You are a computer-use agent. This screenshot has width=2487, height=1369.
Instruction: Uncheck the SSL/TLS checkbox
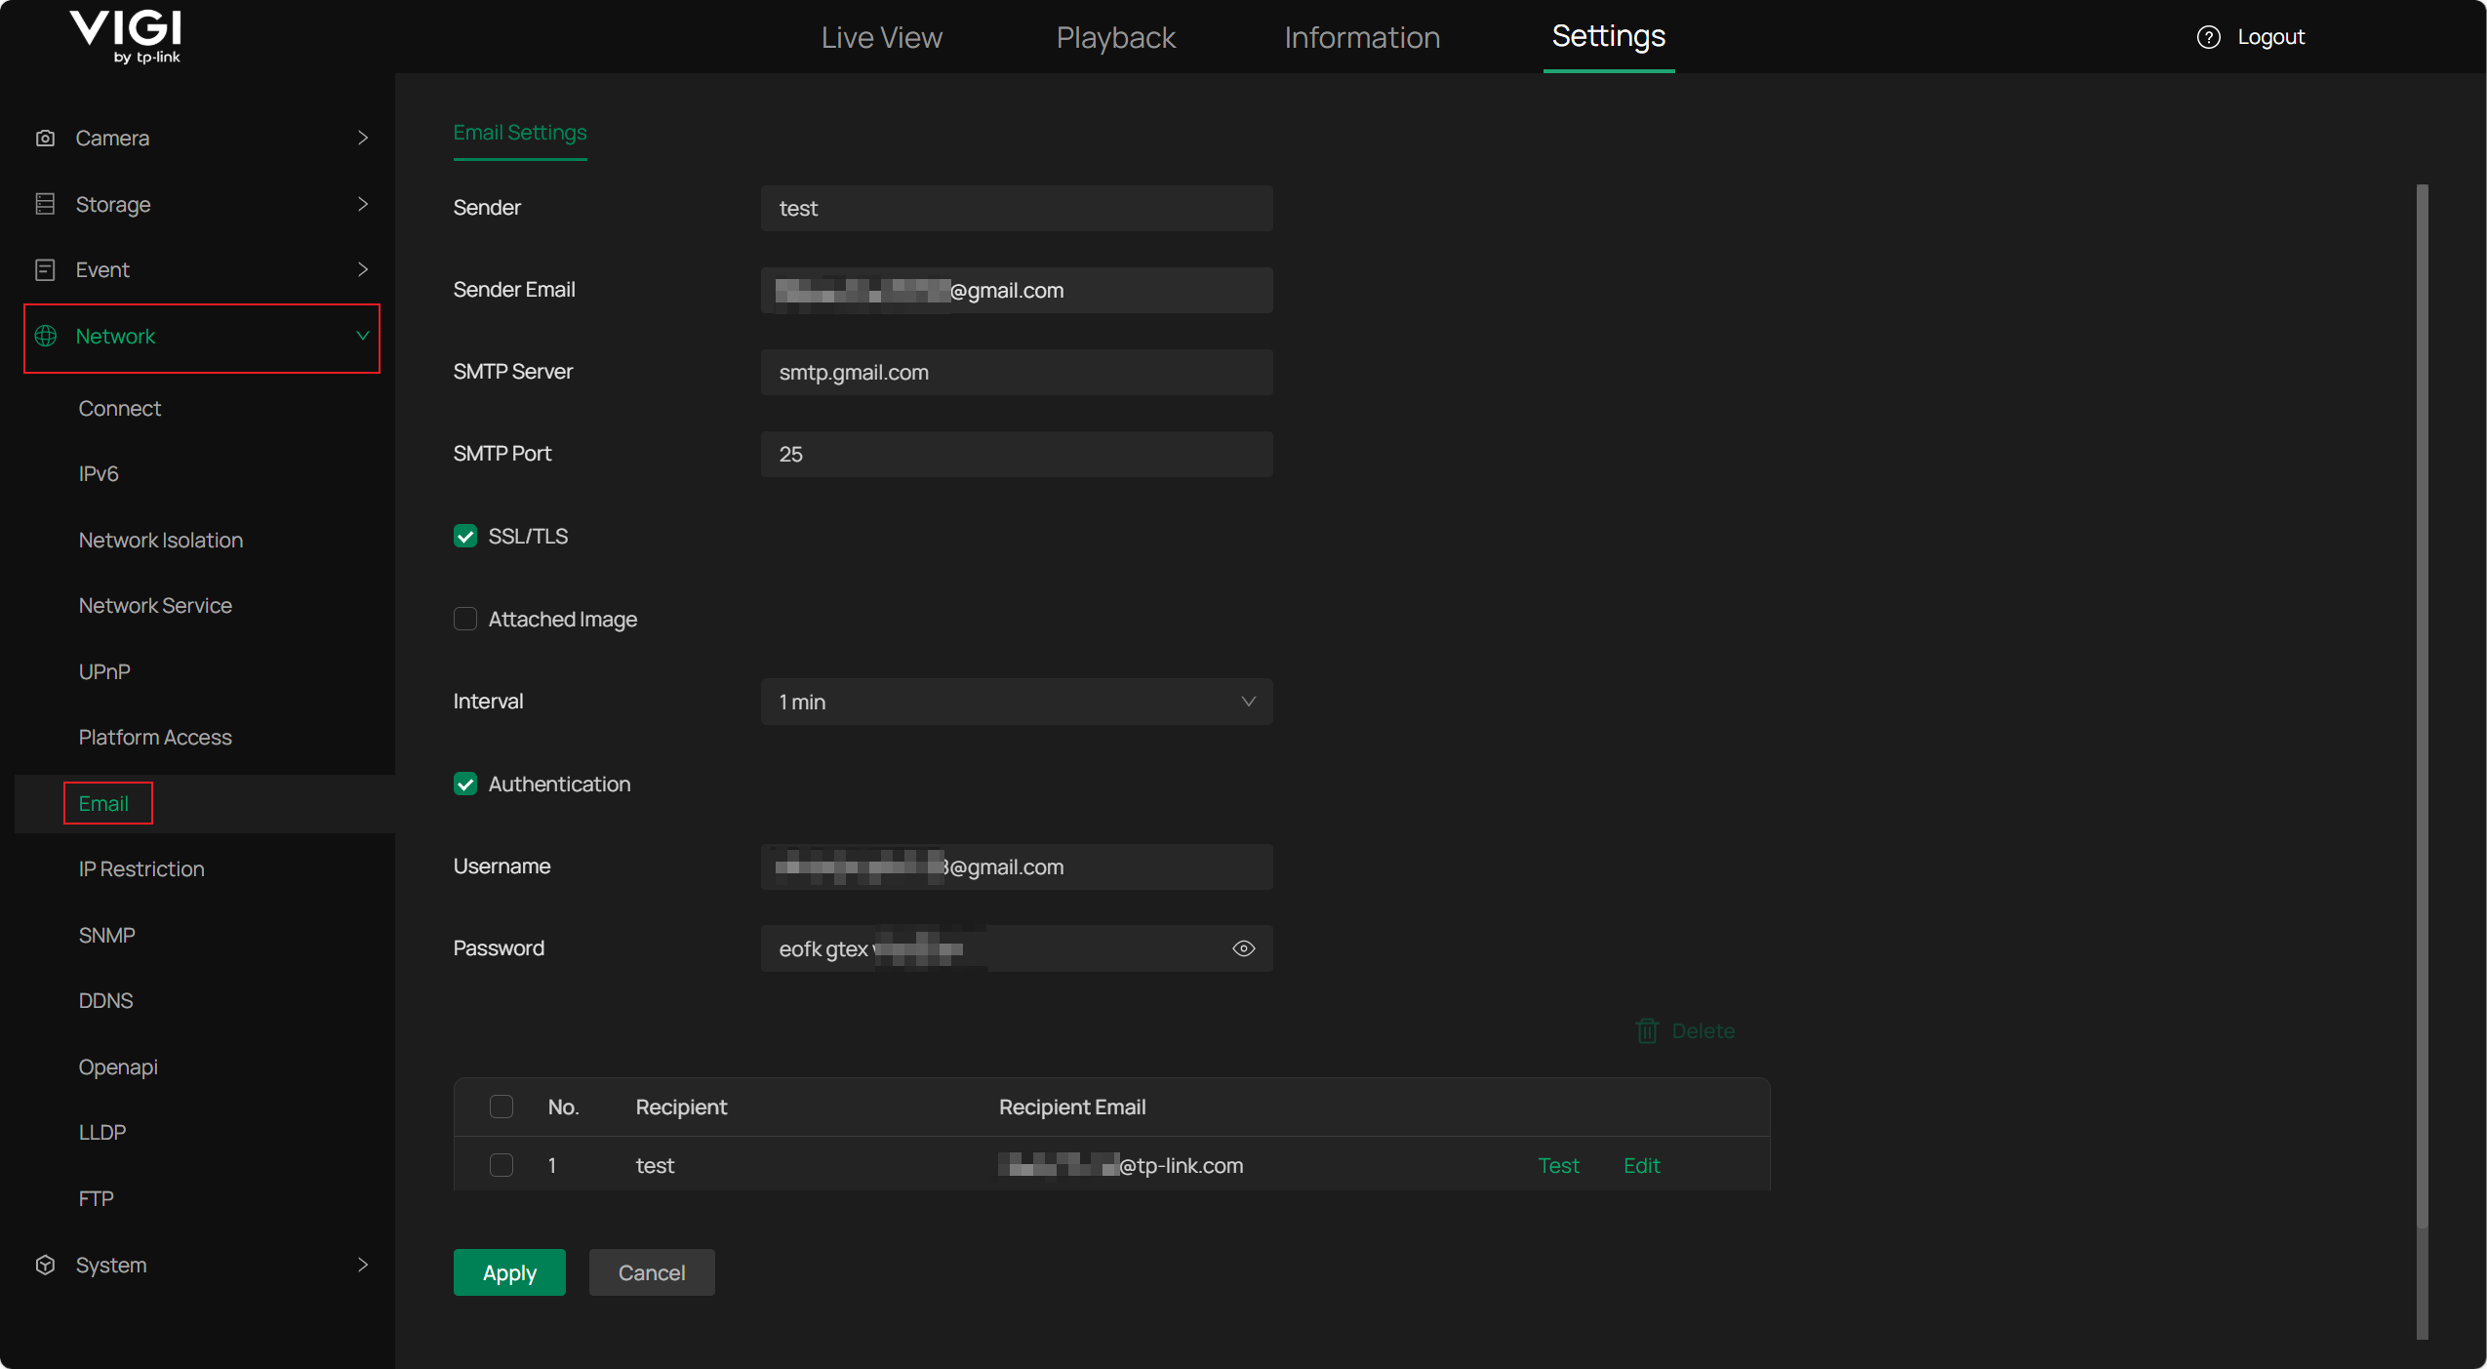click(465, 536)
